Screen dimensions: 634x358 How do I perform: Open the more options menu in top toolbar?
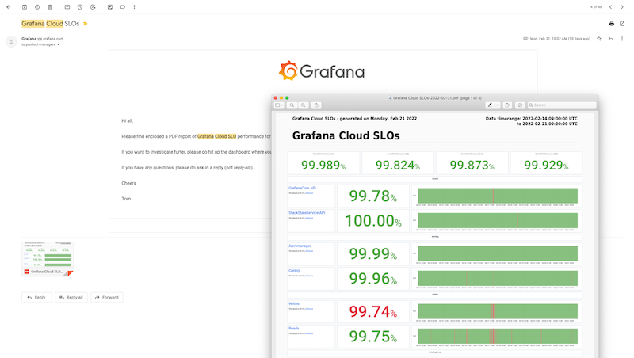(134, 6)
